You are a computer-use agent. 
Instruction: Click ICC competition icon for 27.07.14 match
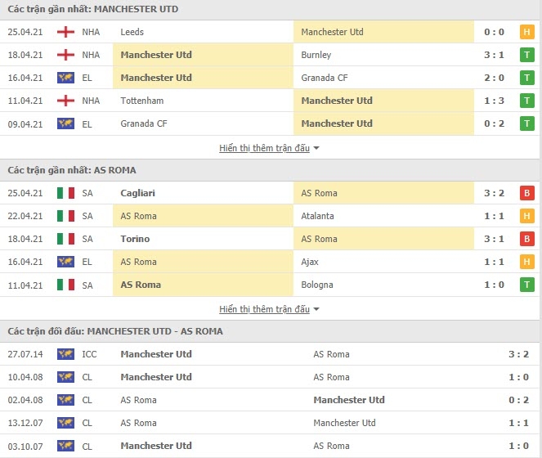point(65,354)
